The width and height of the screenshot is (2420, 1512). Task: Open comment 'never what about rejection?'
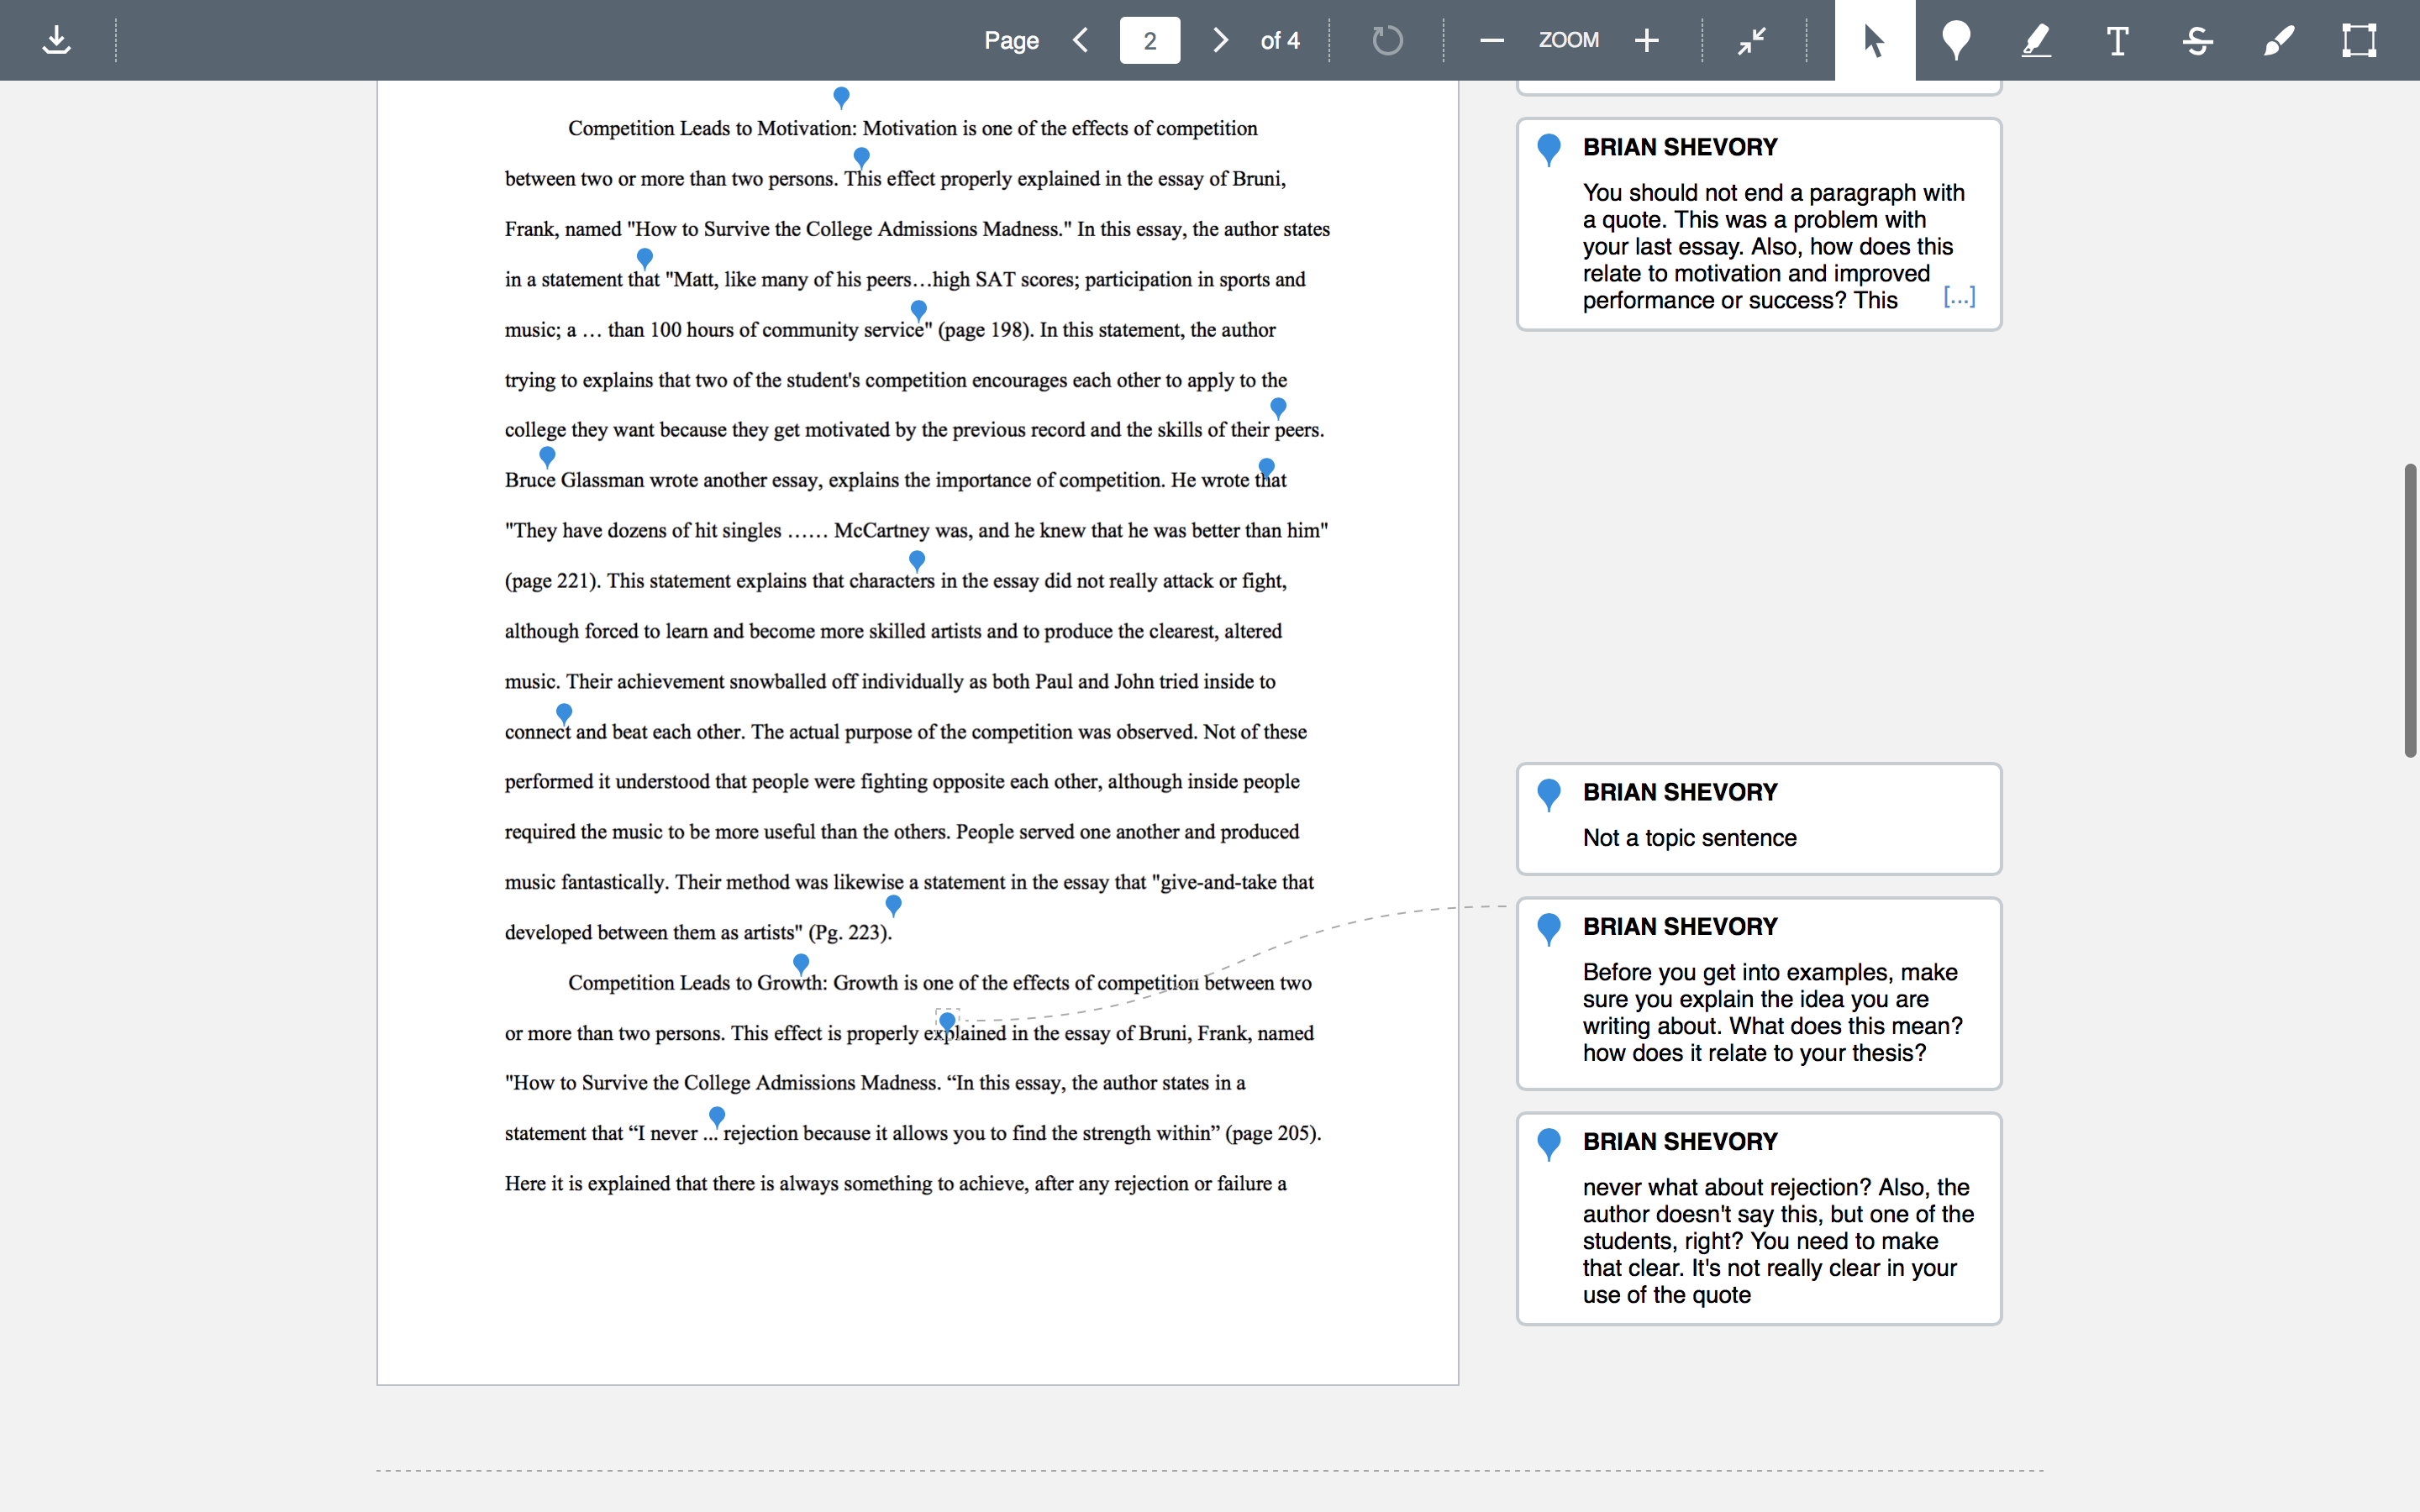[1759, 1218]
